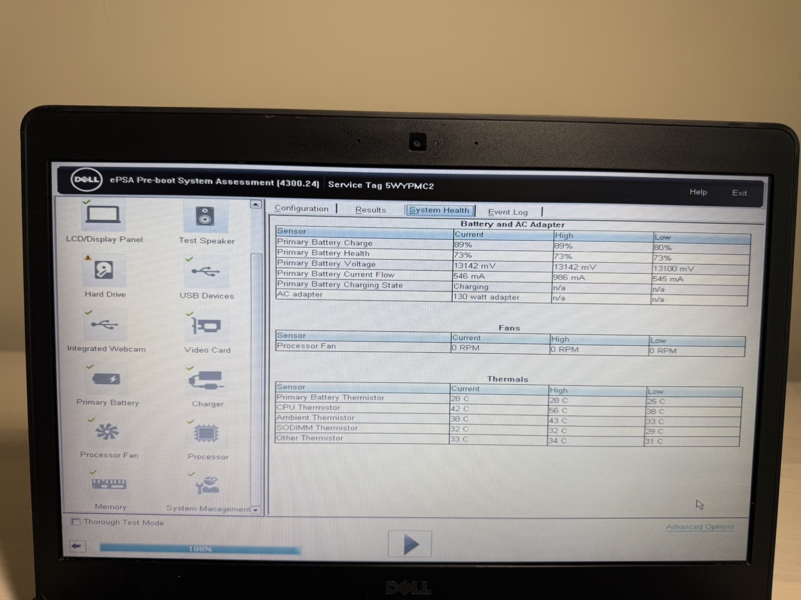The width and height of the screenshot is (801, 600).
Task: Click the device list scrollbar track
Action: pyautogui.click(x=256, y=357)
